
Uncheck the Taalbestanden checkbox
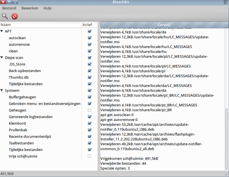90,143
